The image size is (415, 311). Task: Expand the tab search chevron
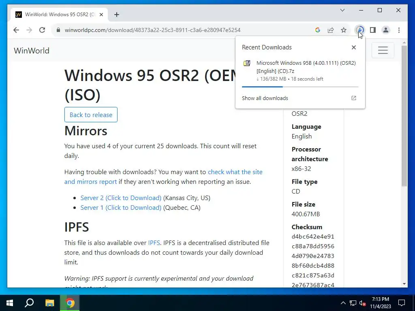[x=342, y=10]
